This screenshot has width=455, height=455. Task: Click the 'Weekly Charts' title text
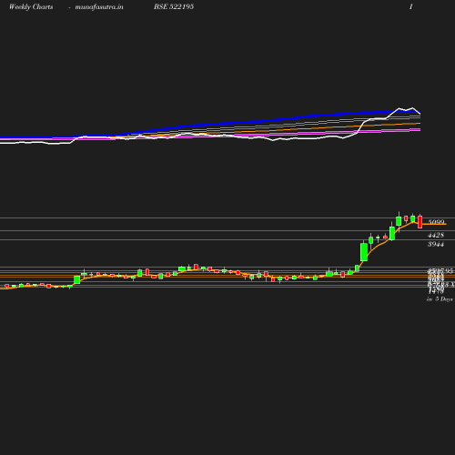pyautogui.click(x=31, y=7)
